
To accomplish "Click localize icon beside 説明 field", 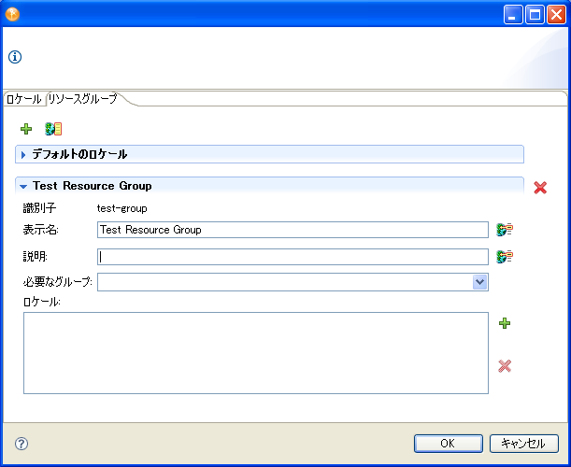I will [505, 257].
